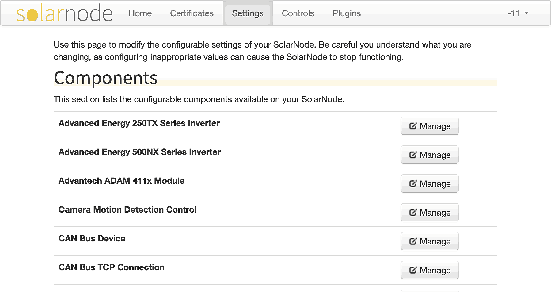Screen dimensions: 551x292
Task: Manage the Camera Motion Detection Control component
Action: 429,212
